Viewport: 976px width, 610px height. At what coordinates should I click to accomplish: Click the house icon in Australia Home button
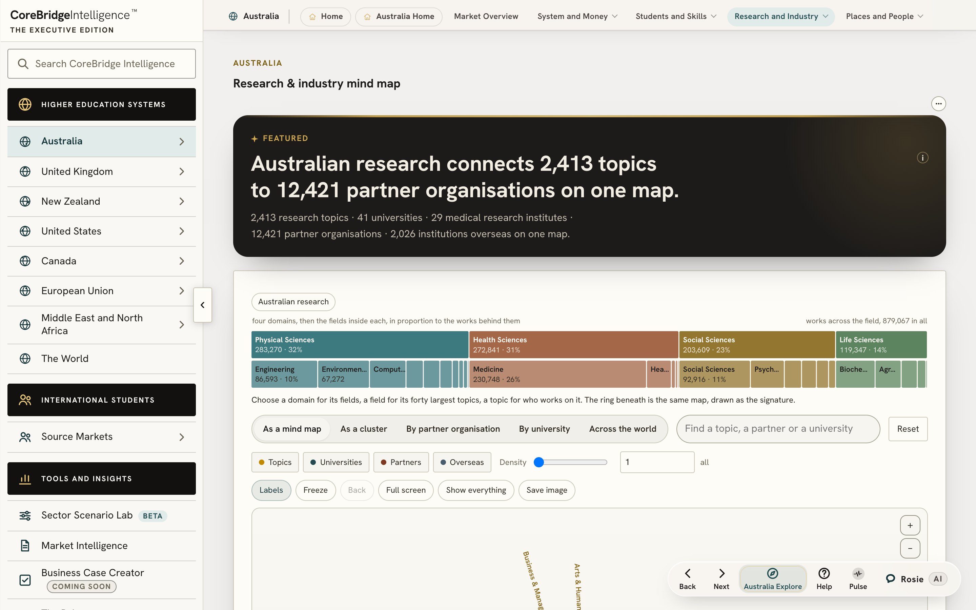point(367,17)
